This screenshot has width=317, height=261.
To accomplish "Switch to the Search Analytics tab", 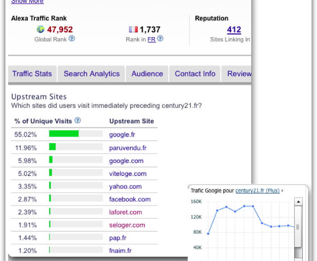I will tap(92, 74).
